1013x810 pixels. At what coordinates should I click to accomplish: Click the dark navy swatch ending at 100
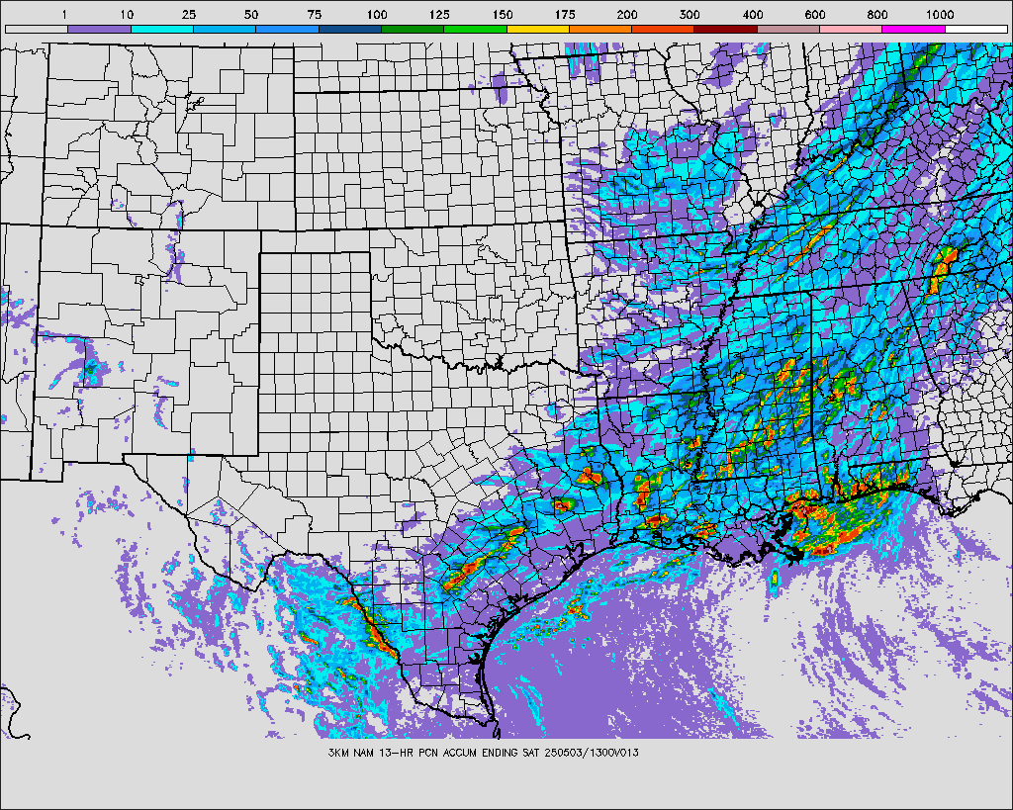350,29
